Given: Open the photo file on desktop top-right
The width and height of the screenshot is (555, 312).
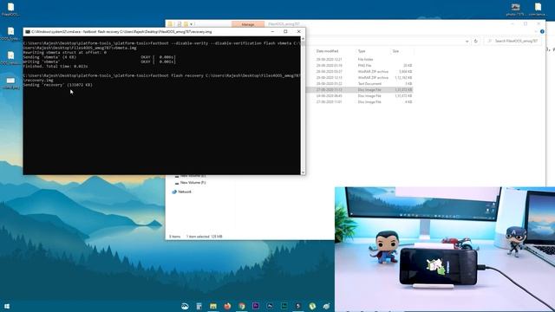Looking at the screenshot, I should 515,10.
